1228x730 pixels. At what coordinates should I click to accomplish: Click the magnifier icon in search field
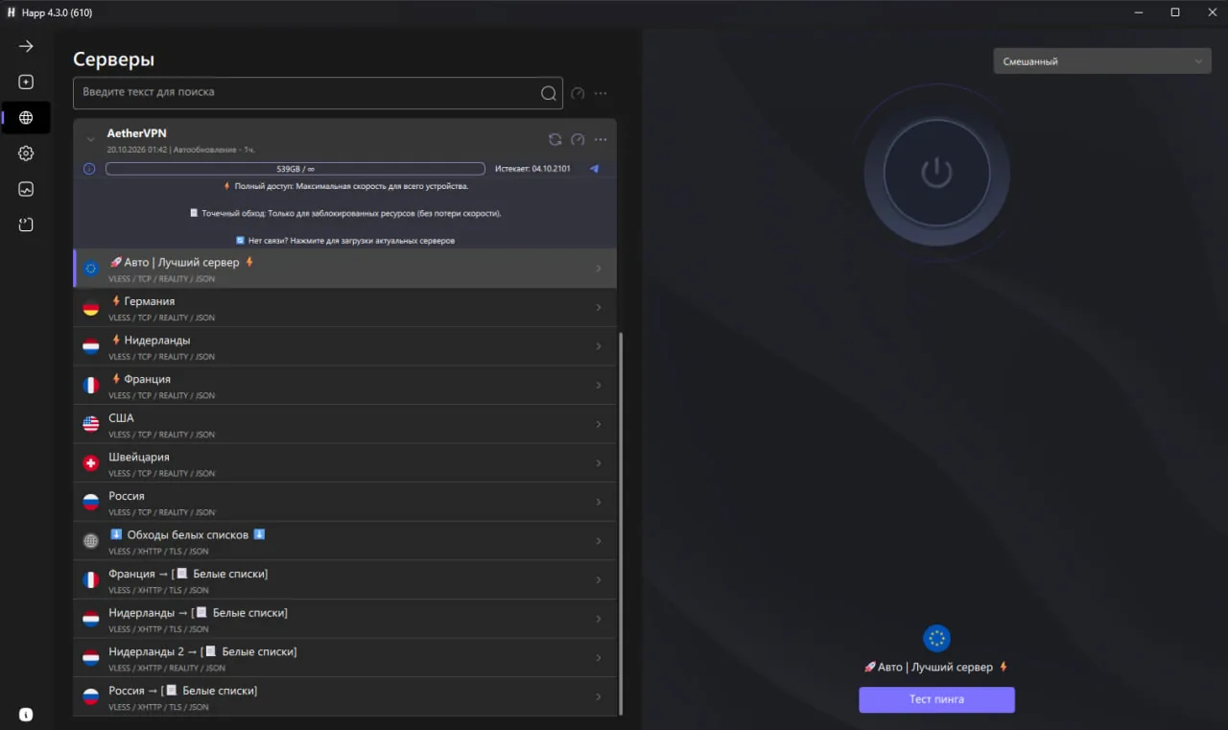click(548, 93)
